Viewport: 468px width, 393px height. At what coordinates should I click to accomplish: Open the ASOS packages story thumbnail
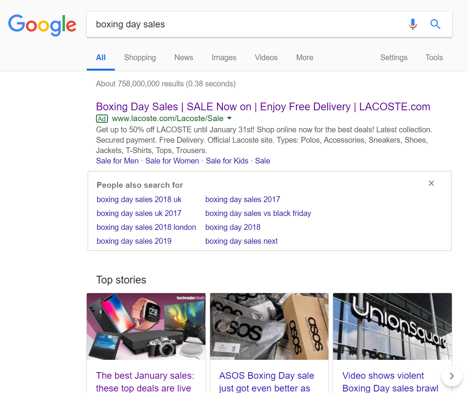269,326
